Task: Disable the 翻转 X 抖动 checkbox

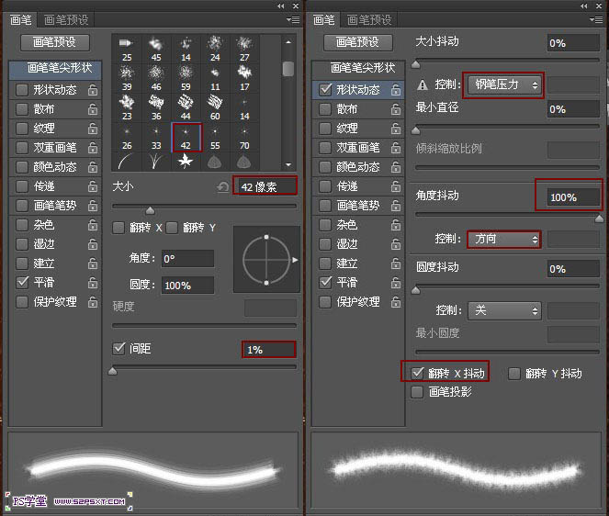Action: click(417, 374)
